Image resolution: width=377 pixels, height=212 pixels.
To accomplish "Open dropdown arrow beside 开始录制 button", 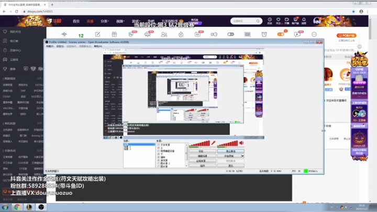I will (x=242, y=156).
